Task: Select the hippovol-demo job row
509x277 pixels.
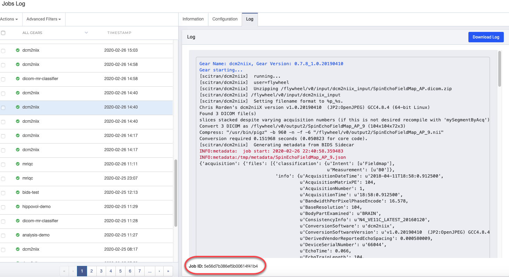Action: (86, 207)
